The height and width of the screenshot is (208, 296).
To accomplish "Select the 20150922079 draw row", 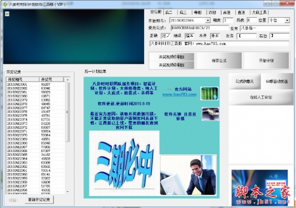I will (36, 100).
